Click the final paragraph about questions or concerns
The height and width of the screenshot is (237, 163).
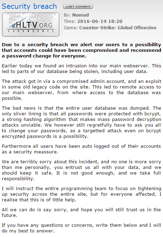coord(82,228)
